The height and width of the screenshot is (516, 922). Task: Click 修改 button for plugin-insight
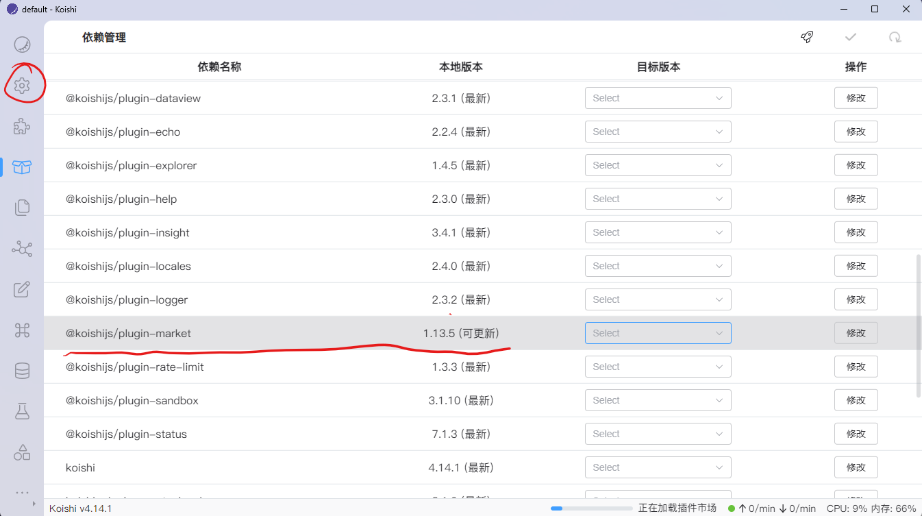[x=856, y=232]
